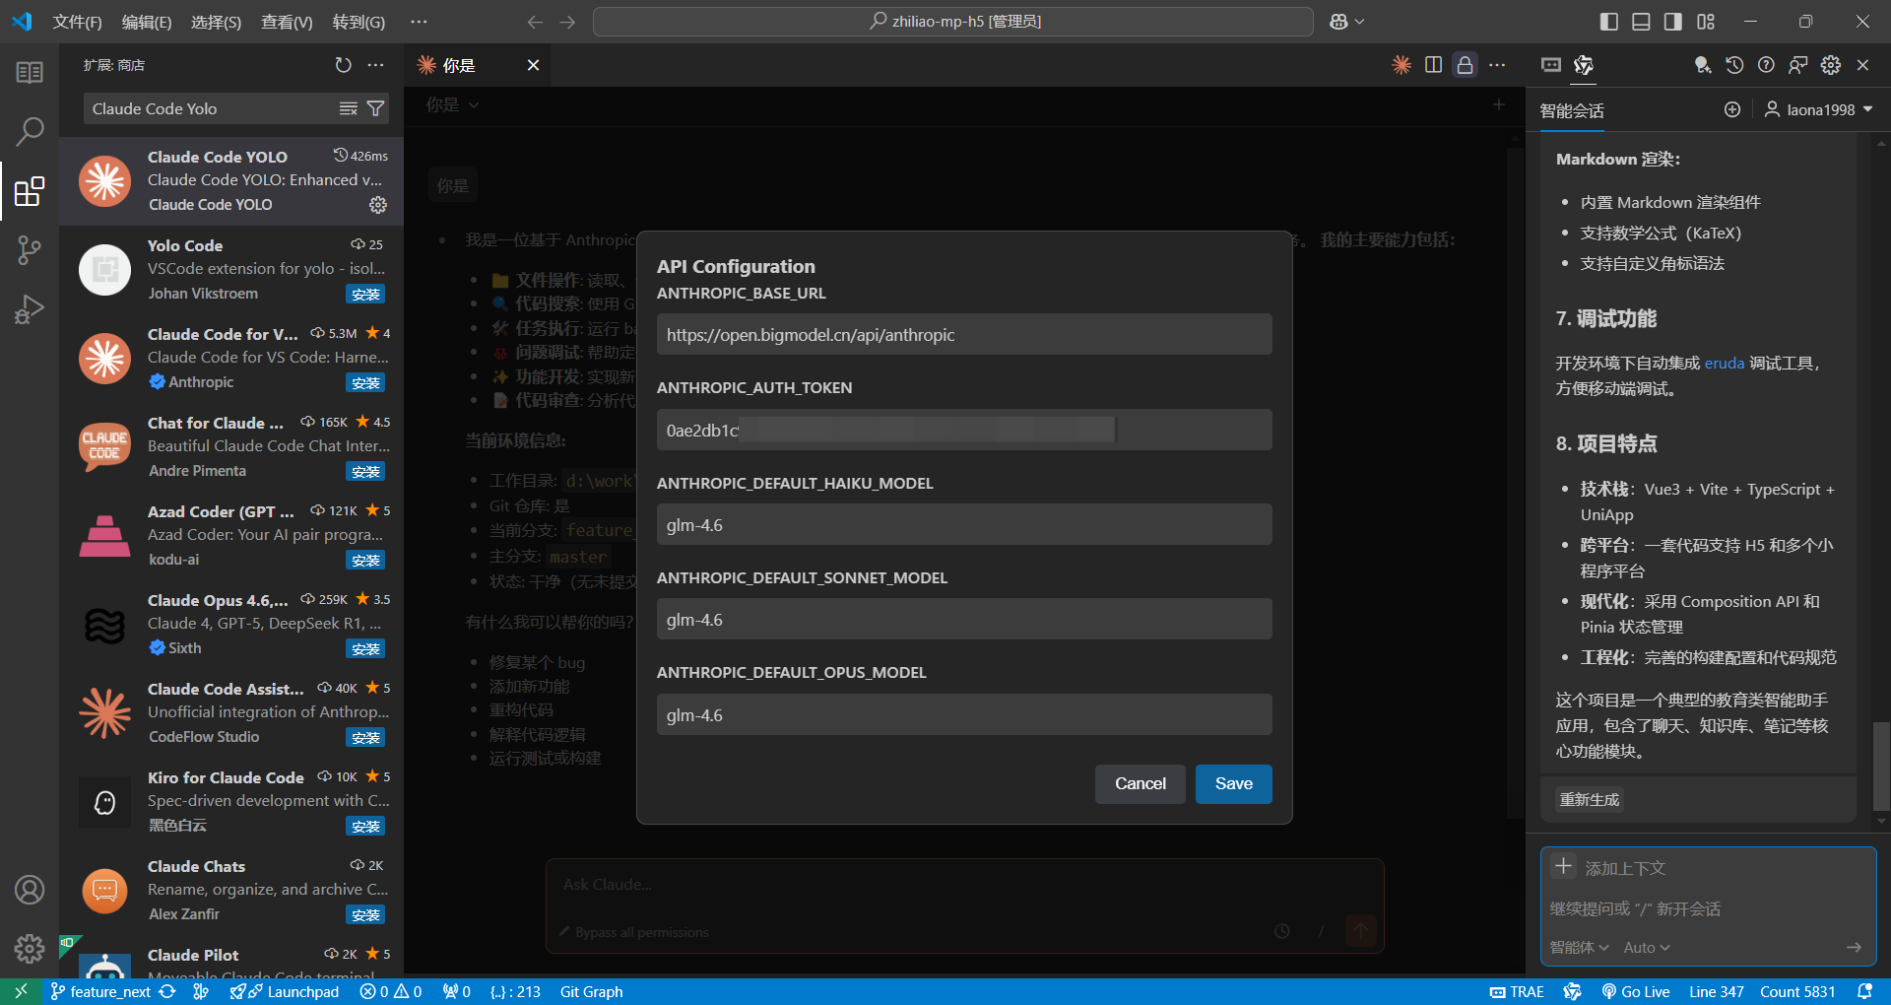Image resolution: width=1891 pixels, height=1005 pixels.
Task: Click the Claude spark icon in editor toolbar
Action: click(1402, 65)
